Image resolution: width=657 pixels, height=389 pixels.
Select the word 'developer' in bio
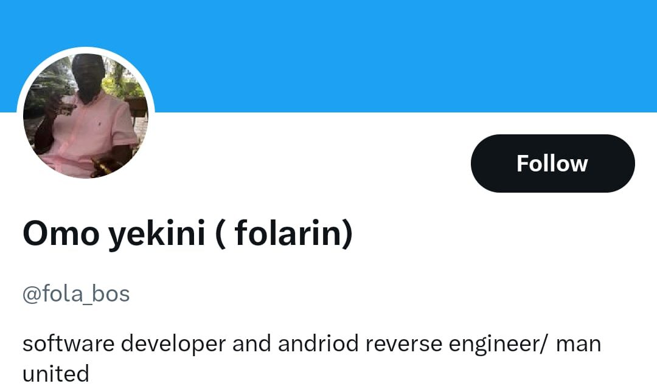pos(173,343)
